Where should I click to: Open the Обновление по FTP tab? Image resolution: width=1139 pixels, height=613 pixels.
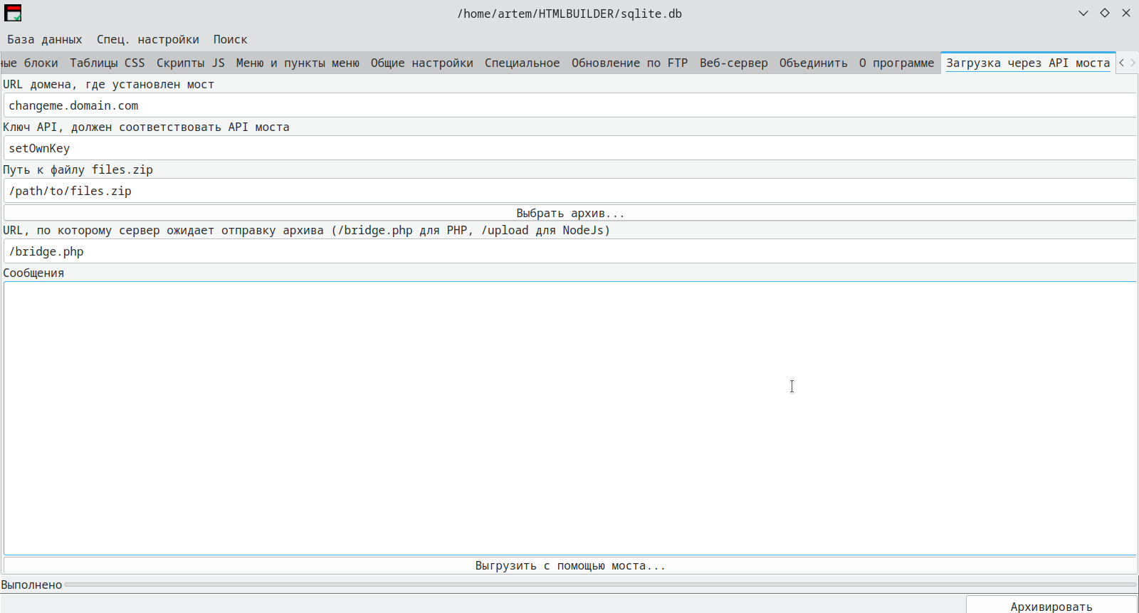tap(630, 63)
